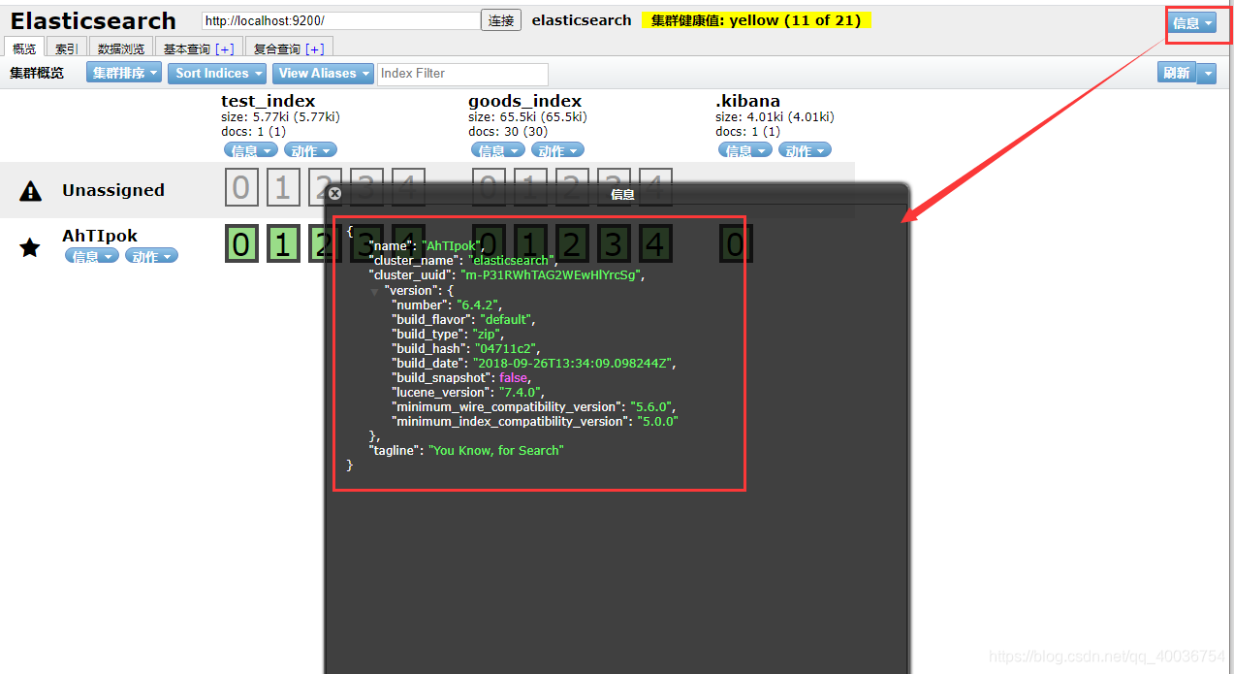
Task: Click the "name": "AhTIpok" JSON line
Action: click(x=427, y=246)
